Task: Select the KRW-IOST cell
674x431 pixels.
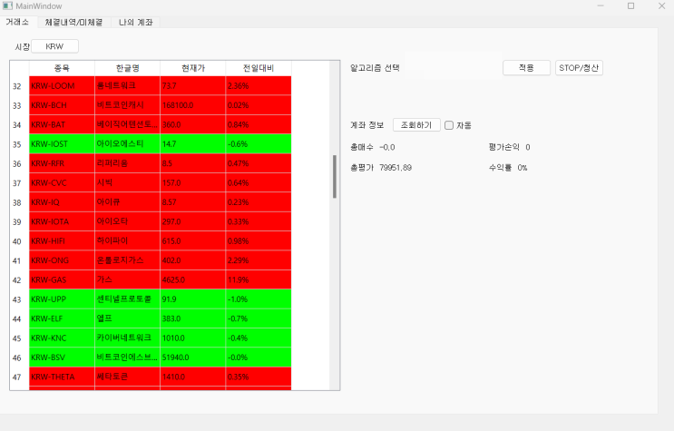Action: point(62,143)
